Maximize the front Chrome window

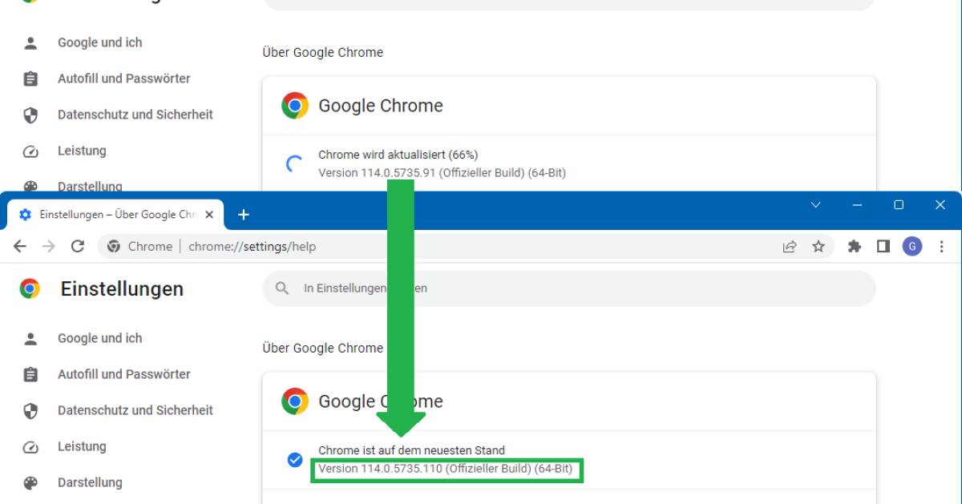click(x=899, y=205)
